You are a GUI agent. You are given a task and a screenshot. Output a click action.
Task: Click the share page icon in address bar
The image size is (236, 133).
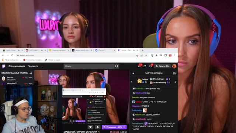(x=142, y=55)
